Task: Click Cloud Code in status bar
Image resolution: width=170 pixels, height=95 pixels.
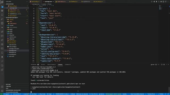Action: [42, 94]
